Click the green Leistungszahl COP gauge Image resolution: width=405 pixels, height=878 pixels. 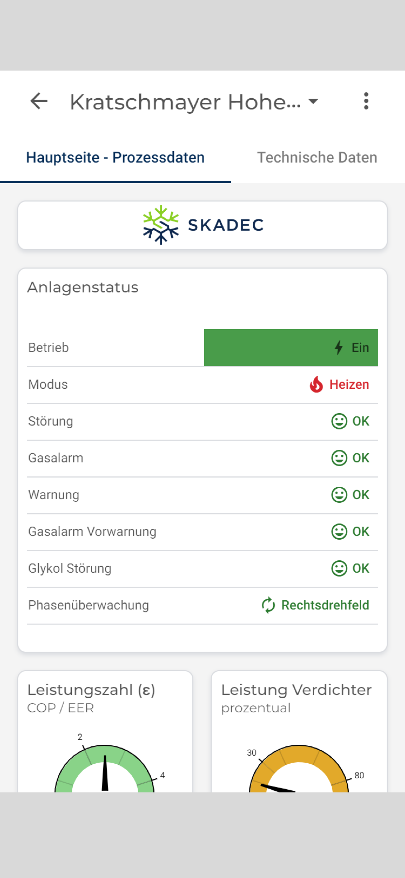click(x=105, y=769)
